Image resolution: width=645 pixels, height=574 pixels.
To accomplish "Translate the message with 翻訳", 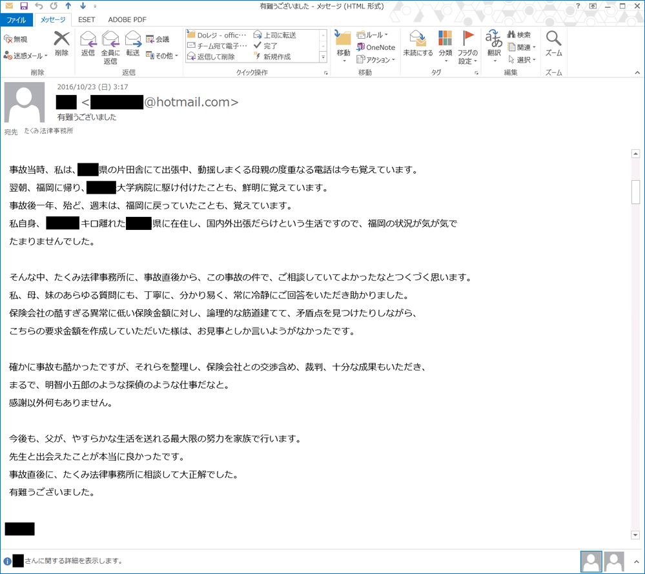I will point(493,45).
